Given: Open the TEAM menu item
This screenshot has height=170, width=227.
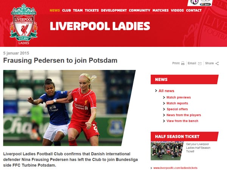Looking at the screenshot, I should [x=78, y=11].
